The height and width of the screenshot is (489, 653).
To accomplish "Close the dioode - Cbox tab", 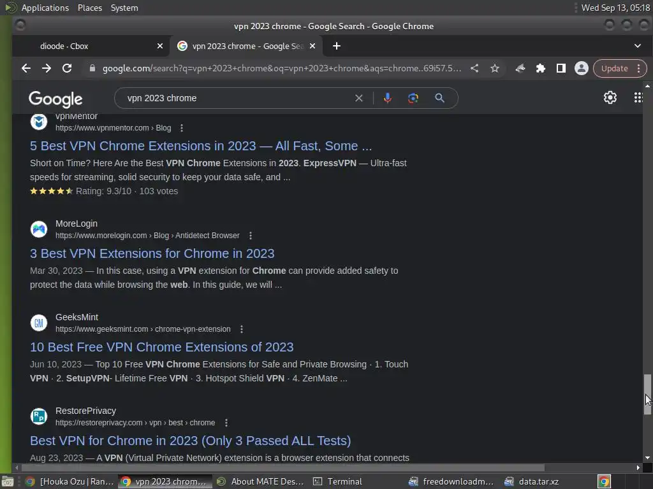I will [x=160, y=46].
